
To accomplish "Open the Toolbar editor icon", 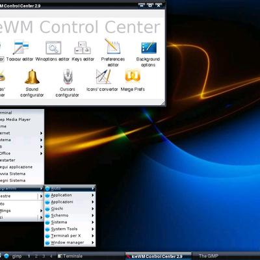I will [20, 47].
